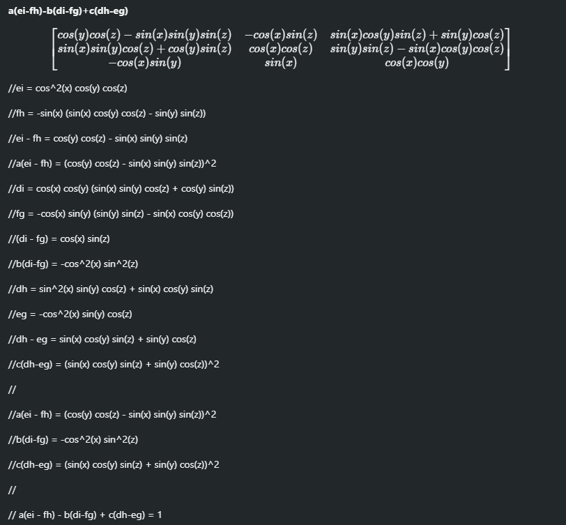Click matrix entry sin(x)sin(y)cos(z) + cos(y)sin(z)
566x525 pixels.
pyautogui.click(x=144, y=49)
